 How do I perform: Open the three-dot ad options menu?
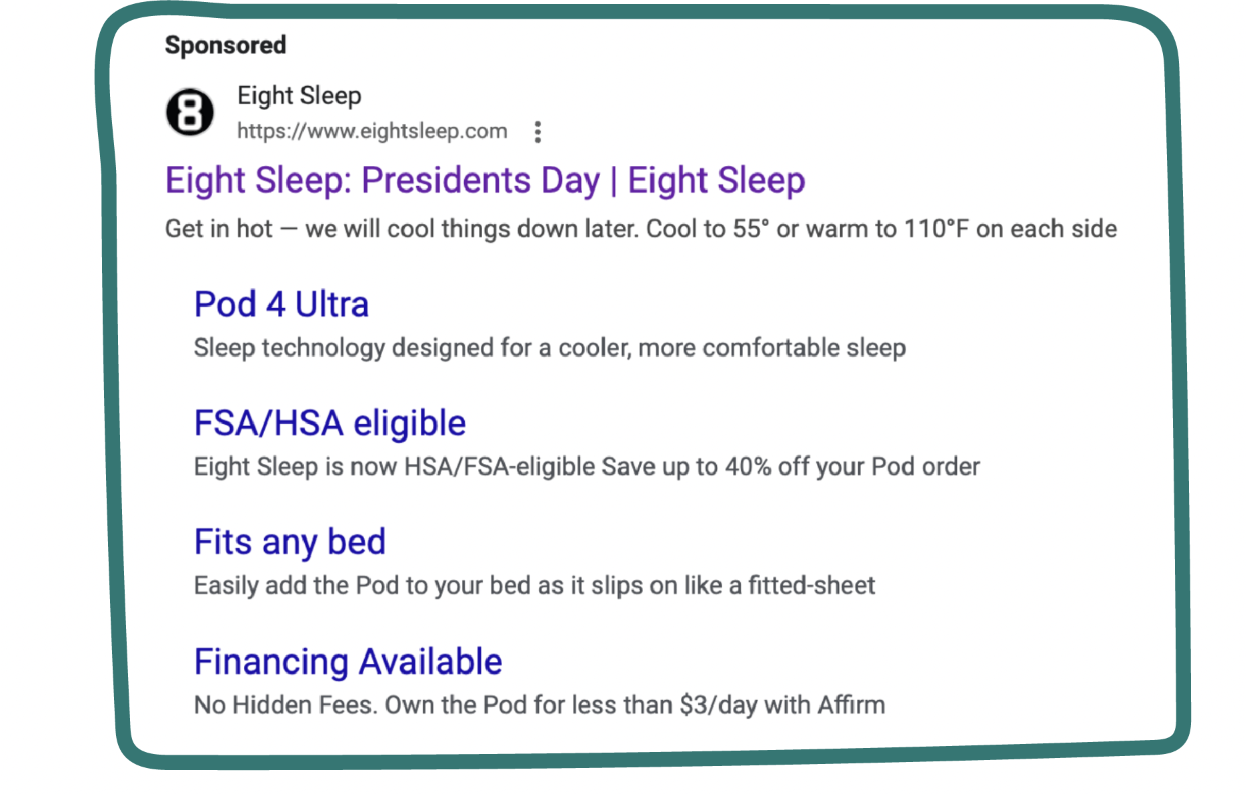pos(537,132)
